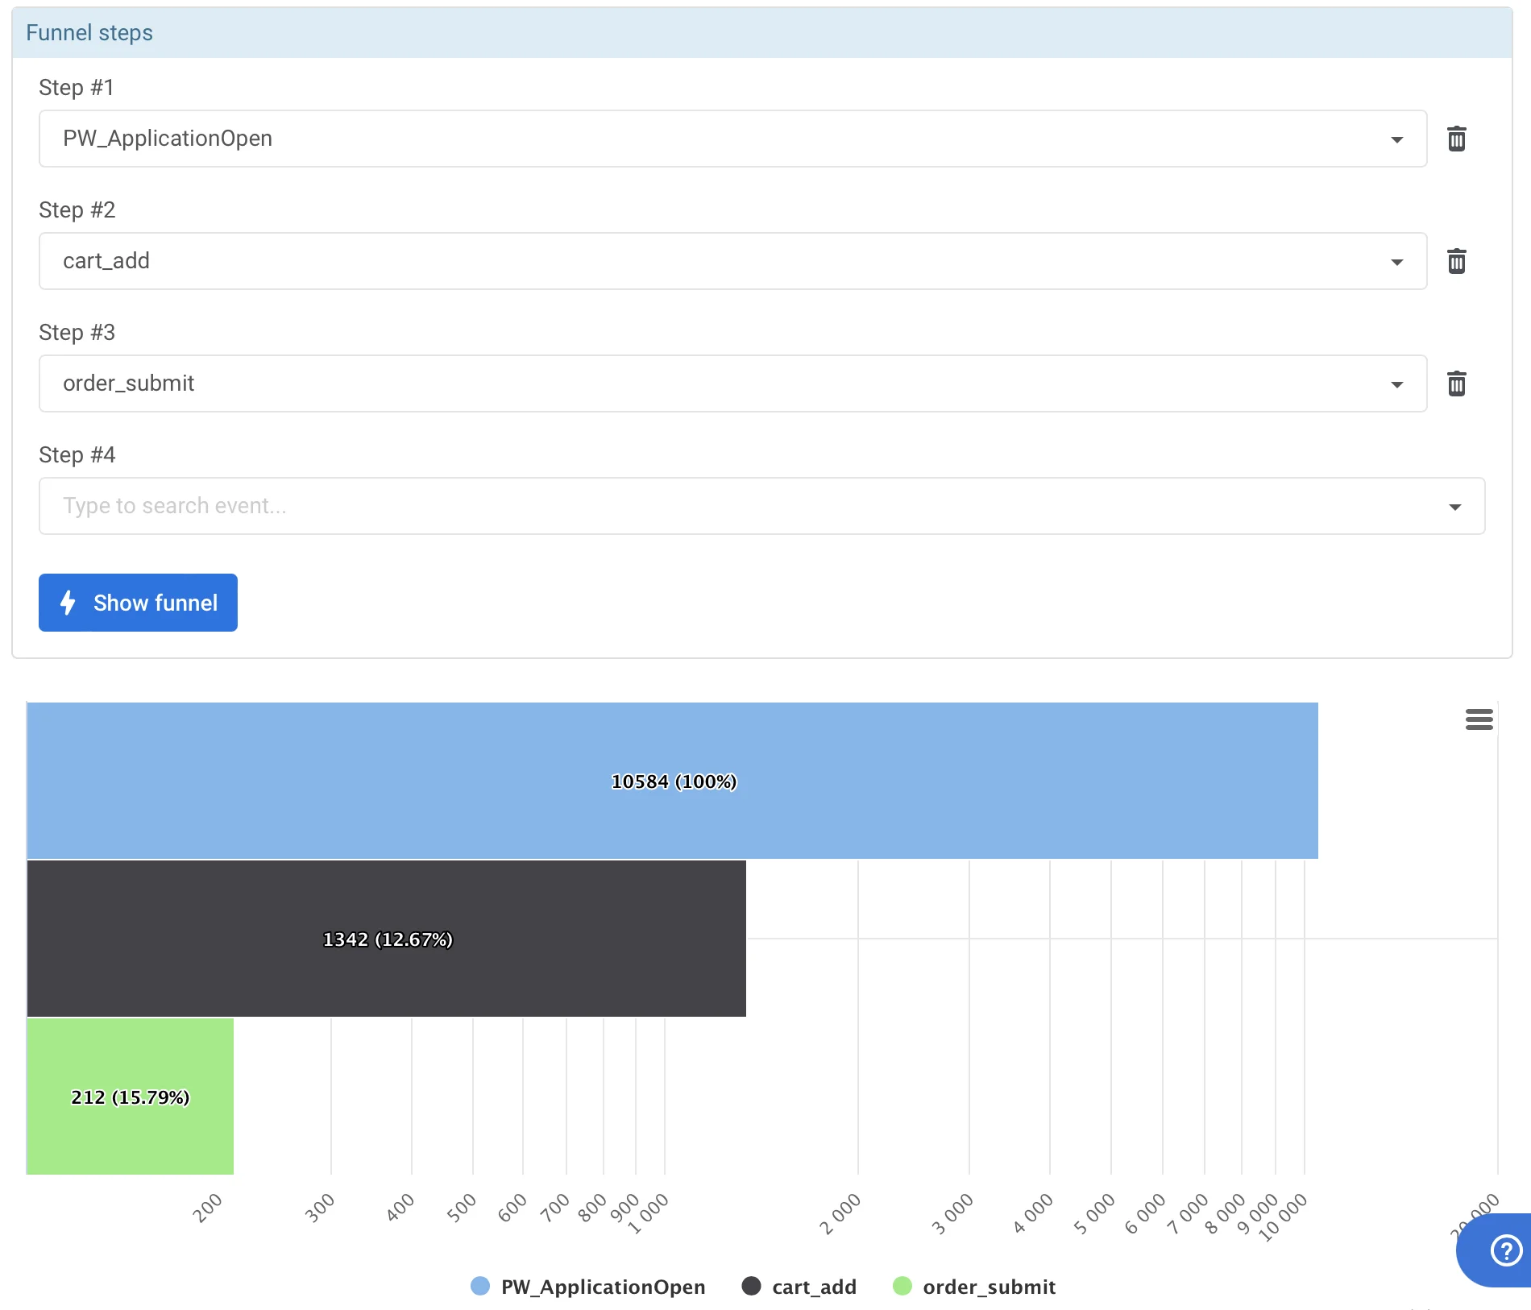Click the blue legend dot for PW_ApplicationOpen

pos(480,1286)
